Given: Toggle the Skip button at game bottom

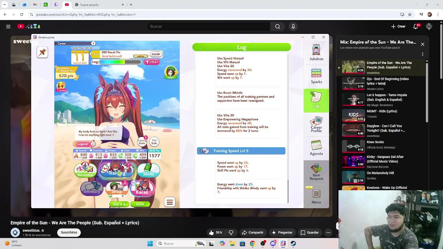Looking at the screenshot, I should [119, 204].
